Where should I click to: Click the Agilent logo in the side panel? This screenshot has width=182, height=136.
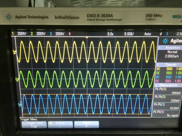click(x=165, y=40)
